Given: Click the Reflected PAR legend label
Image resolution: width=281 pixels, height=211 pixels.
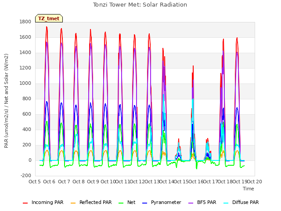Looking at the screenshot, I should tap(96, 202).
